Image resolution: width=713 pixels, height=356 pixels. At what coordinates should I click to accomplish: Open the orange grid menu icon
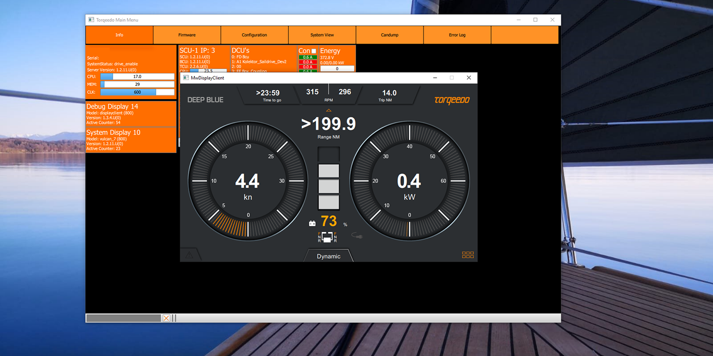pyautogui.click(x=468, y=255)
